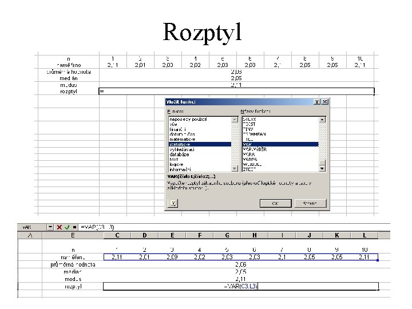Select column L header
Screen dimensions: 412x309
(x=365, y=235)
